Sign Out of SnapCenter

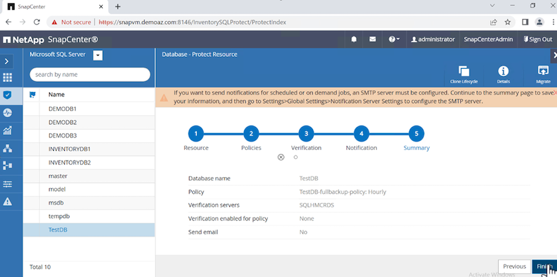click(538, 39)
